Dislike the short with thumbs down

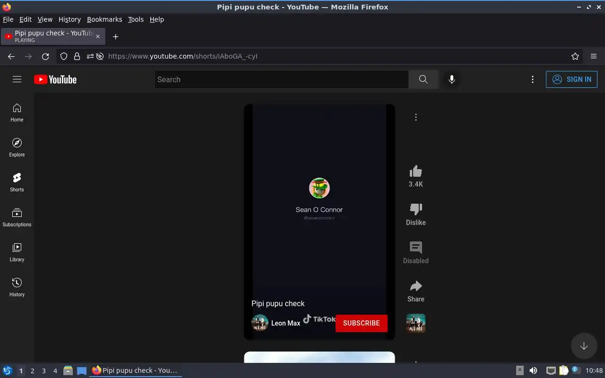416,209
